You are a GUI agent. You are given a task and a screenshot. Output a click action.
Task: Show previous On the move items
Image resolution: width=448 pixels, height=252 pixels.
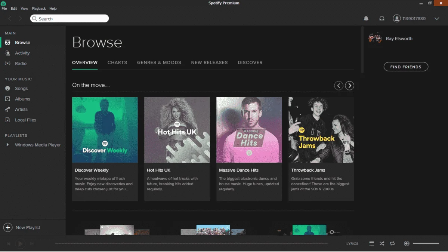pos(339,86)
